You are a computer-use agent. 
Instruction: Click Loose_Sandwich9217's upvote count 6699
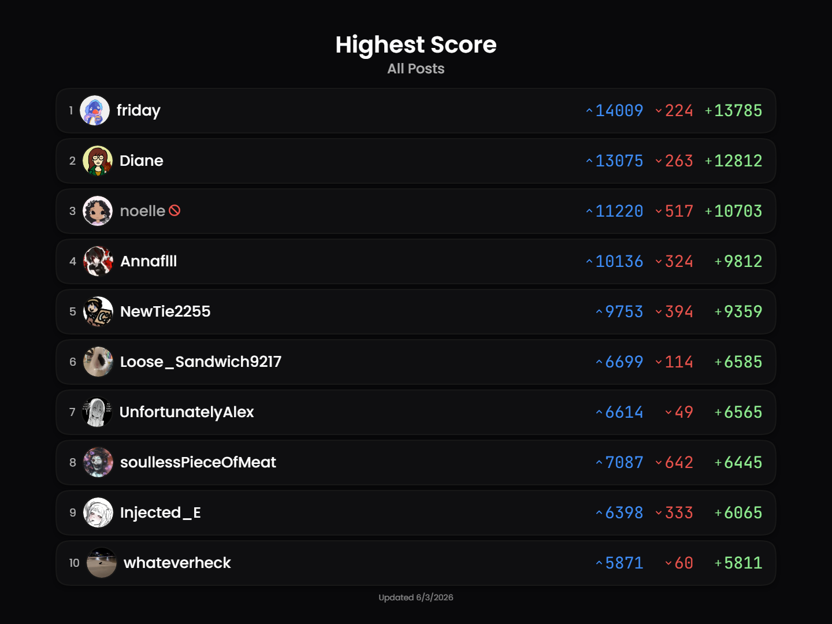(x=619, y=362)
